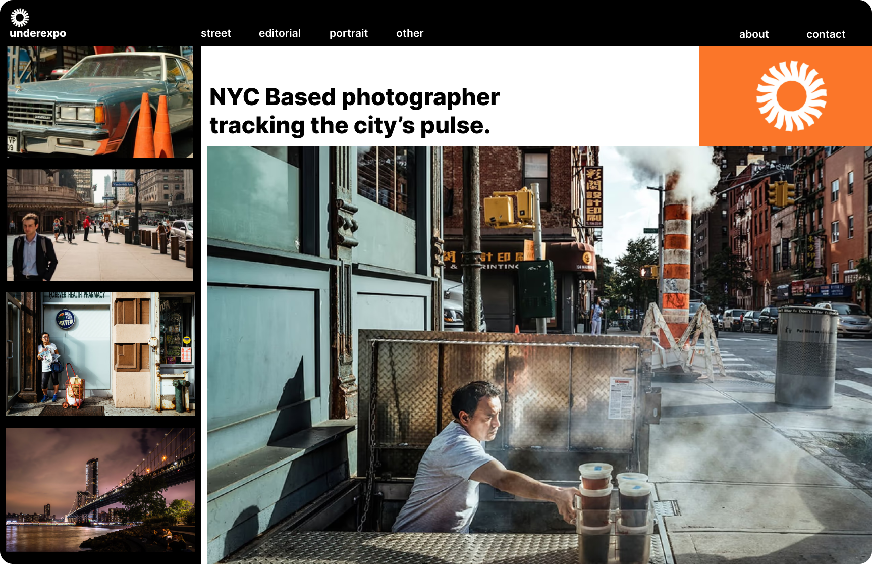Click the small sunburst logo icon in header
Viewport: 872px width, 564px height.
click(x=20, y=18)
